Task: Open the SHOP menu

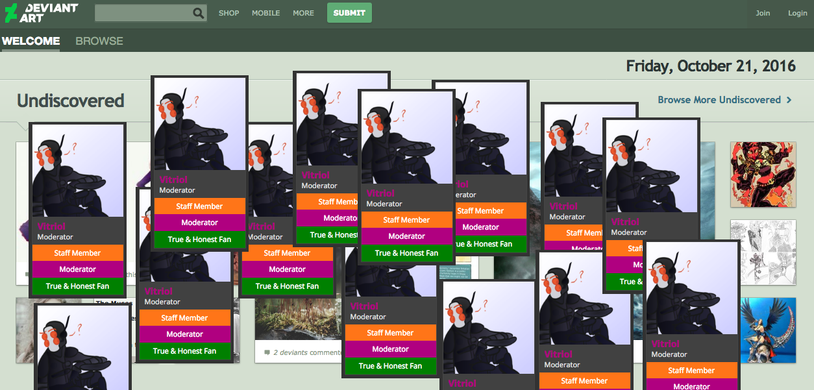Action: [x=228, y=13]
